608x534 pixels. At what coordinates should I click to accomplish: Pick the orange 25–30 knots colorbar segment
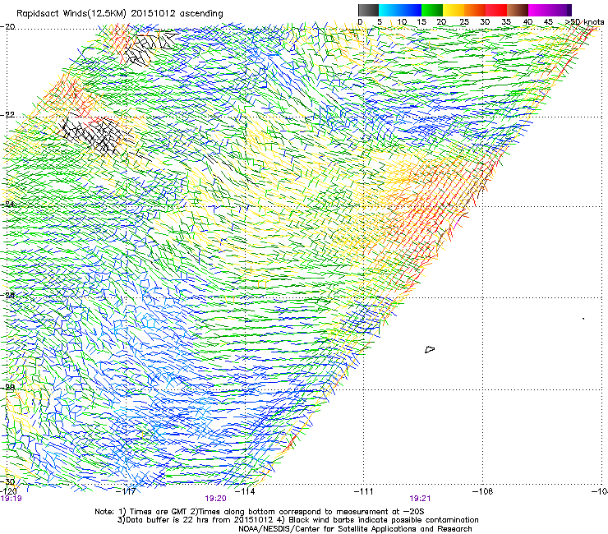click(475, 10)
